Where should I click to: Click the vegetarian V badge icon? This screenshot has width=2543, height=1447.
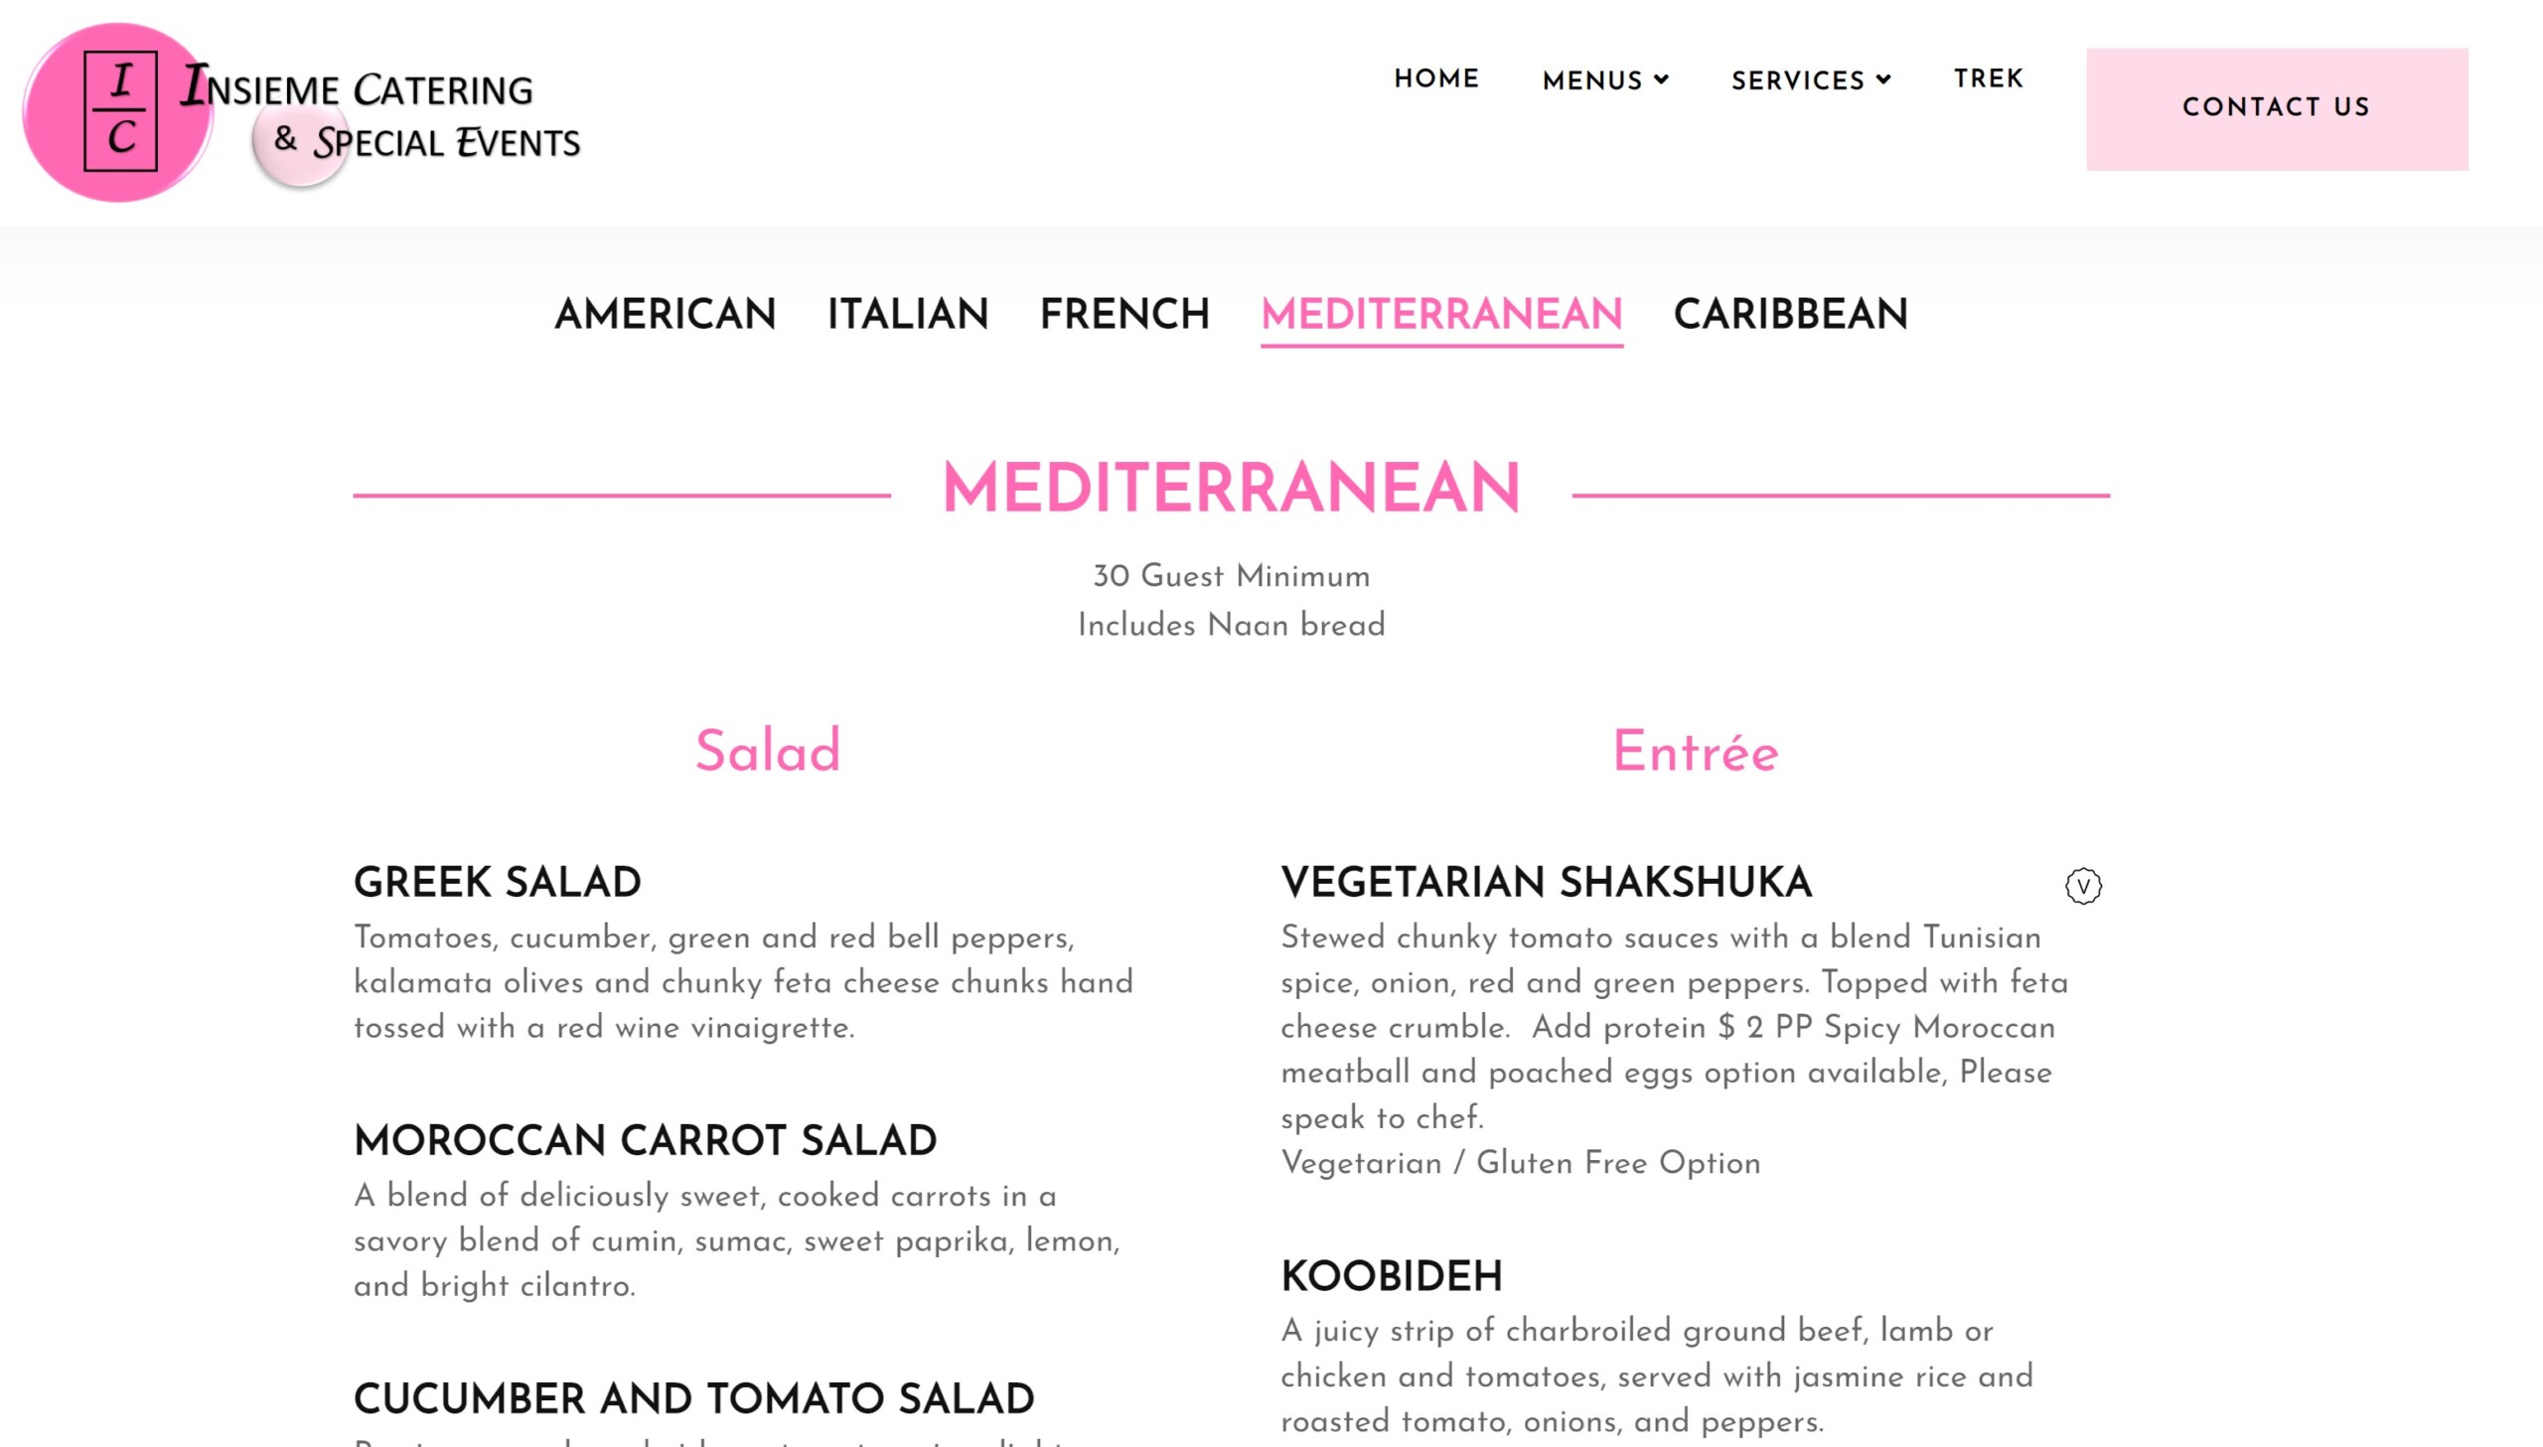[2082, 886]
